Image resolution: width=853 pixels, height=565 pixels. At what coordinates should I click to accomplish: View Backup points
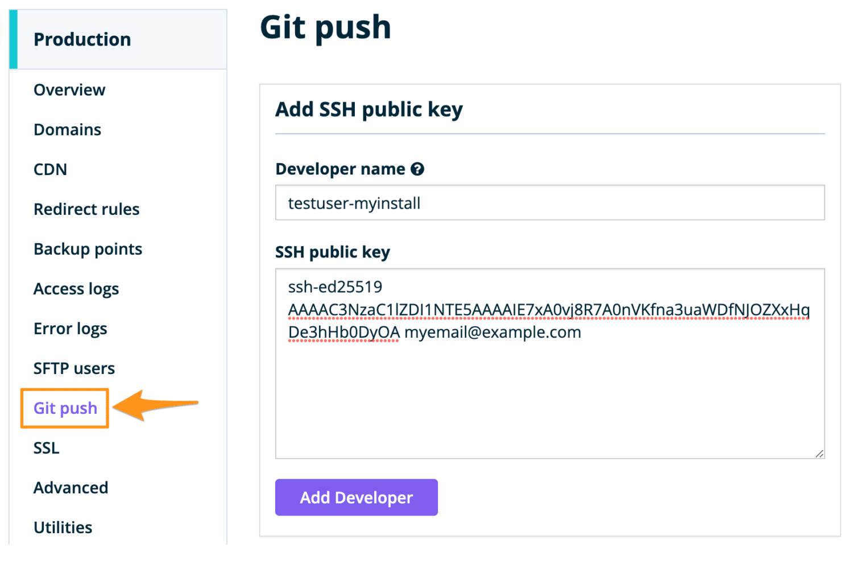[x=88, y=248]
